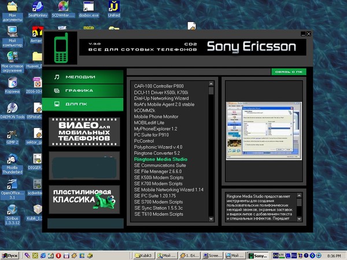The width and height of the screenshot is (347, 260).
Task: Click the Пластилиновая классика banner
Action: pyautogui.click(x=84, y=200)
